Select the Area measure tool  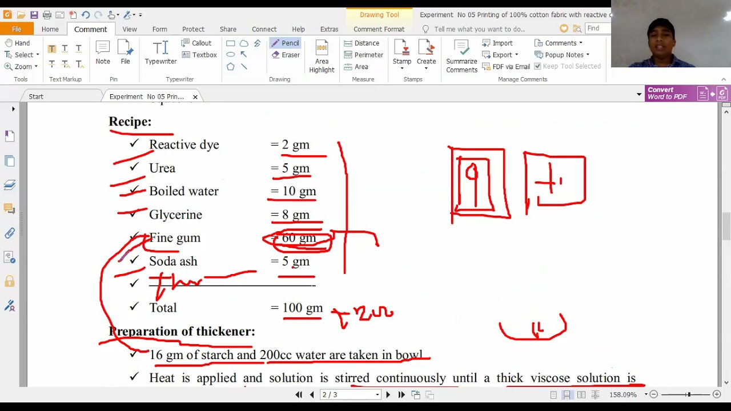pos(356,67)
